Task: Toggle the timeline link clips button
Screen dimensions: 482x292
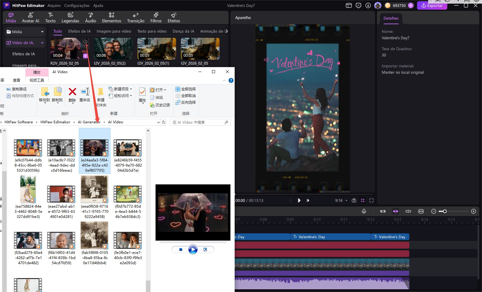Action: 383,211
